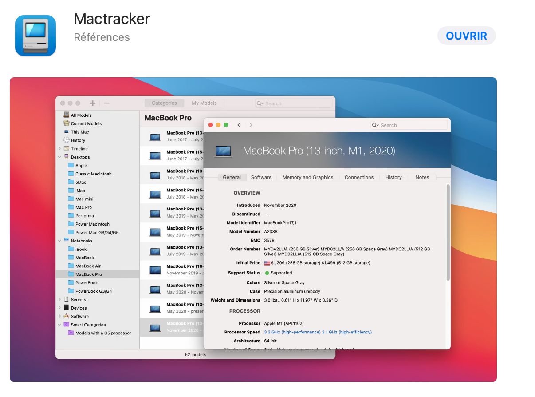This screenshot has height=397, width=535.
Task: Open the iMac folder in Desktops
Action: (80, 191)
